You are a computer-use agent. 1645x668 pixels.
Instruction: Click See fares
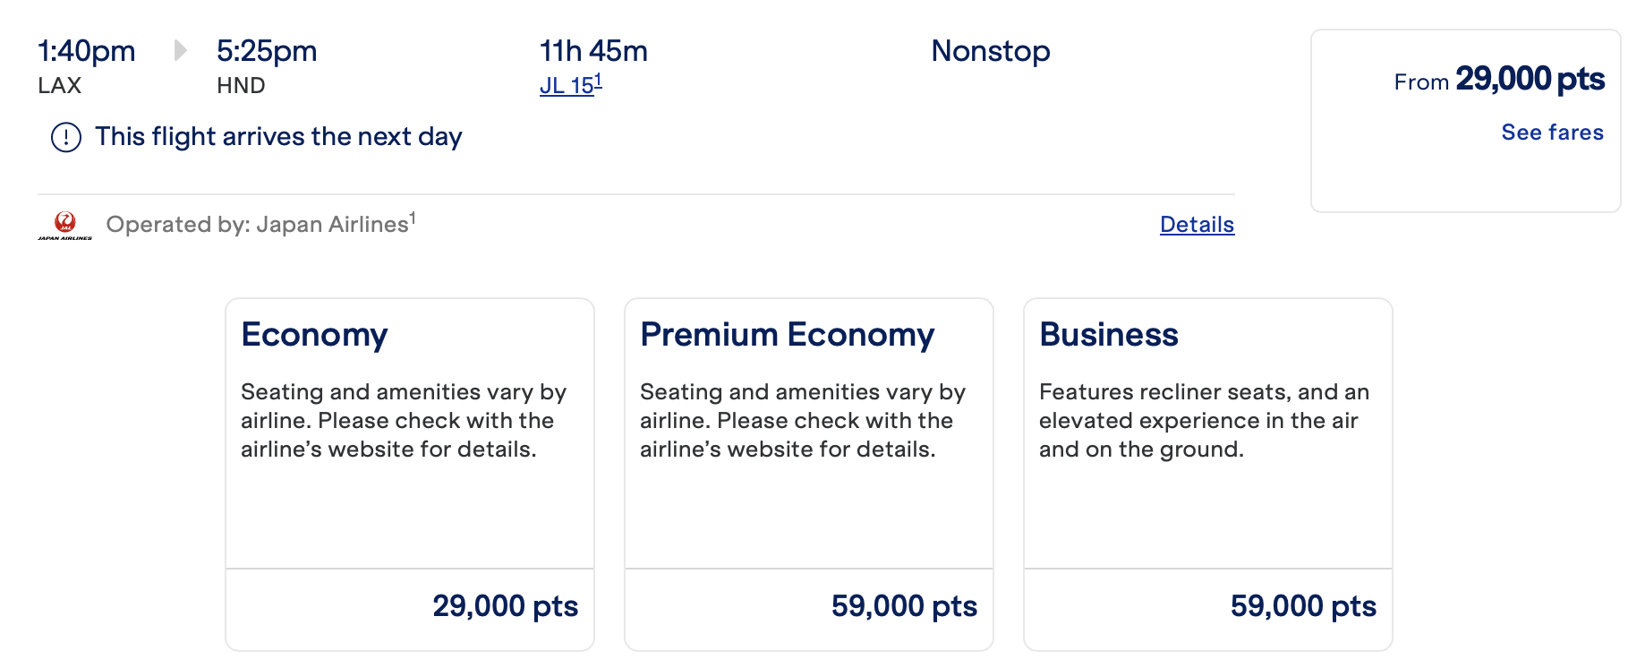coord(1552,133)
